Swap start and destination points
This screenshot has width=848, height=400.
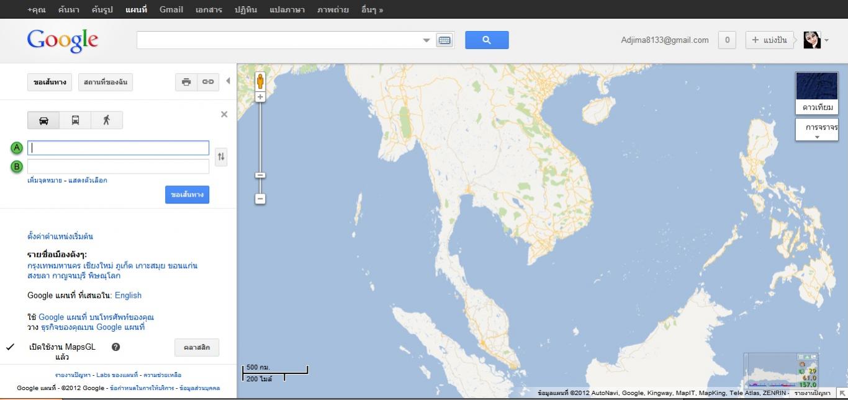[x=221, y=157]
